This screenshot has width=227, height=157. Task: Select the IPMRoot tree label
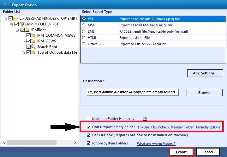(39, 30)
